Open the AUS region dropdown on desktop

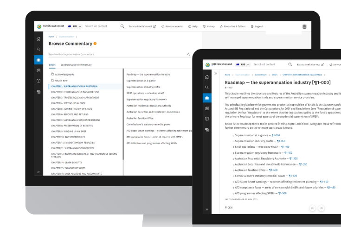73,26
